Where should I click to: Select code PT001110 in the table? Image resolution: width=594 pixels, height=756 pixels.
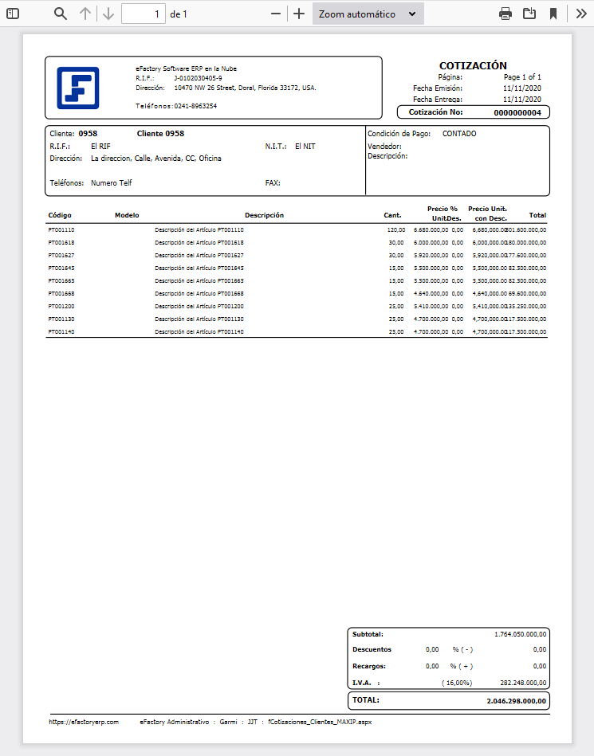tap(61, 230)
